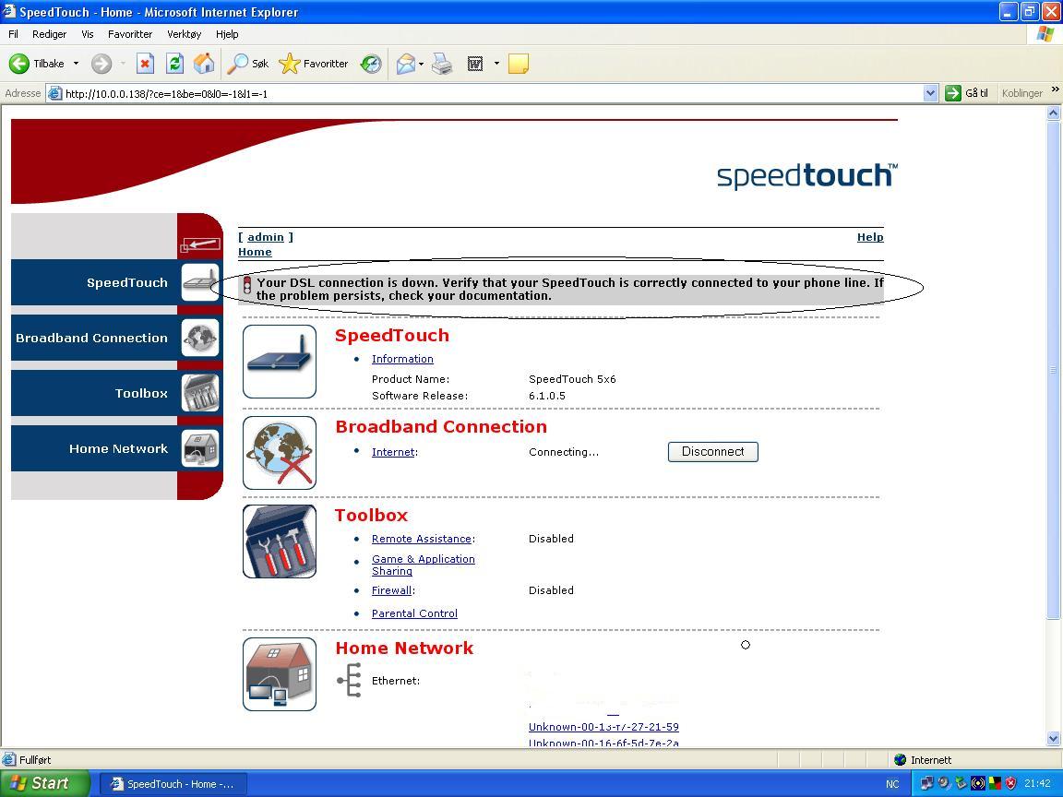Click the large Home Network house icon
Image resolution: width=1063 pixels, height=797 pixels.
pos(280,674)
